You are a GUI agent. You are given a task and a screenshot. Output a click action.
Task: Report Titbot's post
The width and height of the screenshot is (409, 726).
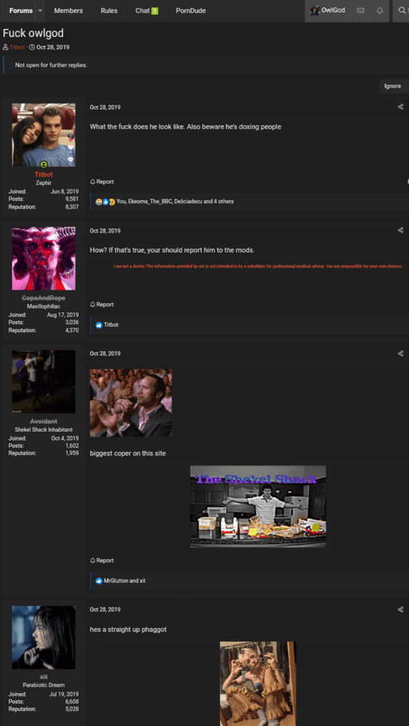[x=102, y=182]
